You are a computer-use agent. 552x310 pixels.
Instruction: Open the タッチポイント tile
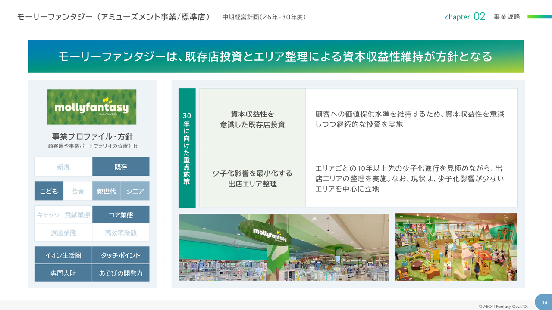(x=121, y=255)
